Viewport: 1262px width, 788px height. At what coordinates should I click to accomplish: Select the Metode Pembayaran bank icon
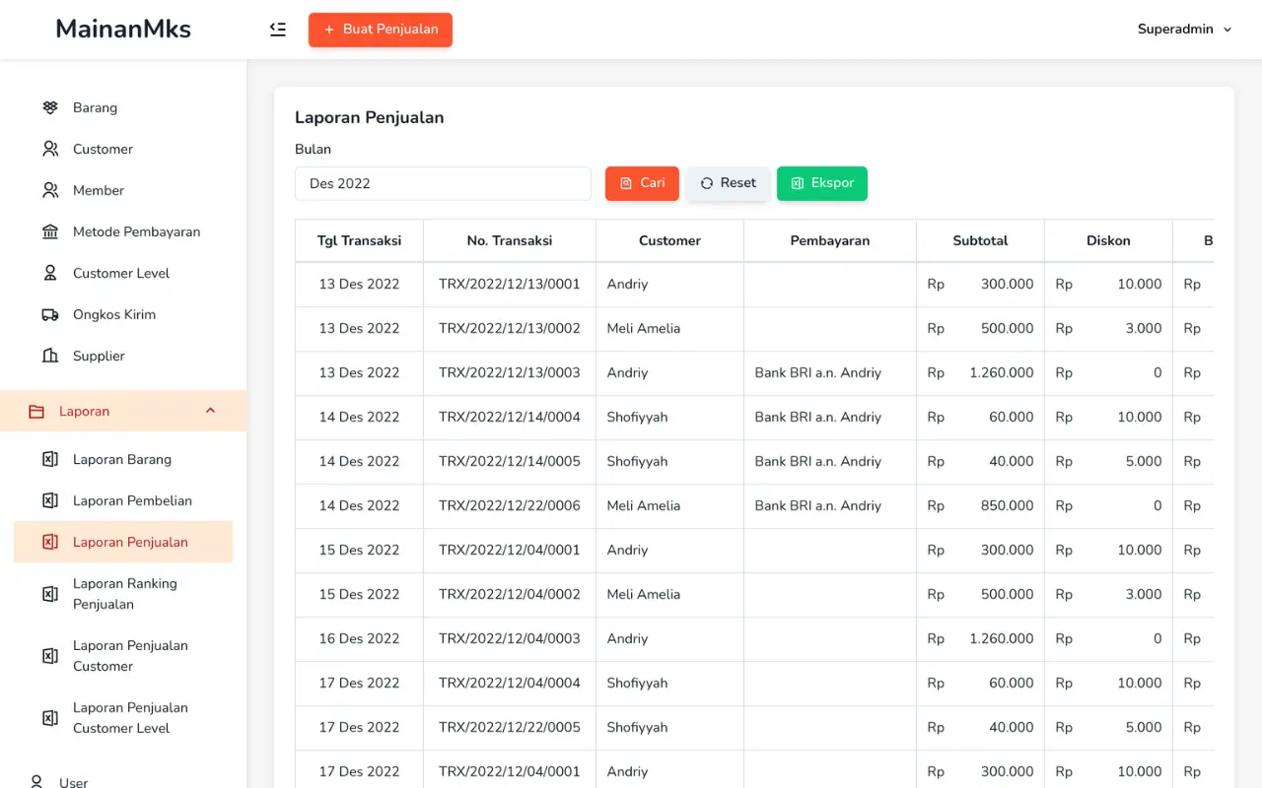[x=50, y=231]
